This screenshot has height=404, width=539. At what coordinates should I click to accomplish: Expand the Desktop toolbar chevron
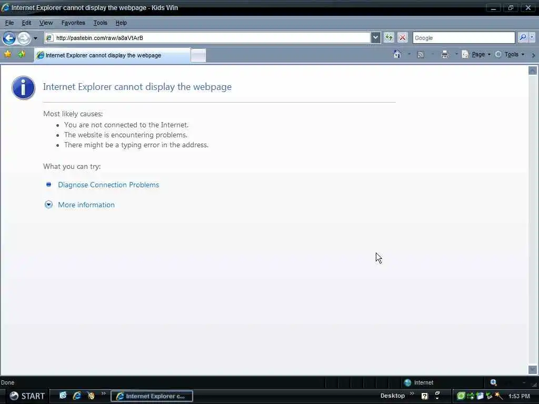pyautogui.click(x=412, y=393)
